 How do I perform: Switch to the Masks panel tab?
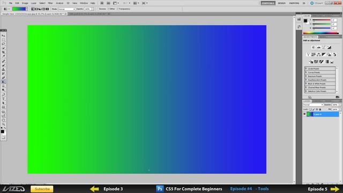tap(323, 37)
